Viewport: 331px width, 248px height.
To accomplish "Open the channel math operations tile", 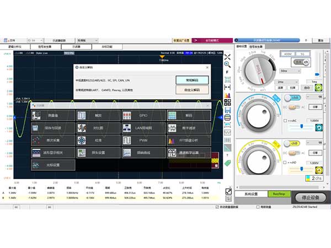I will pos(189,153).
